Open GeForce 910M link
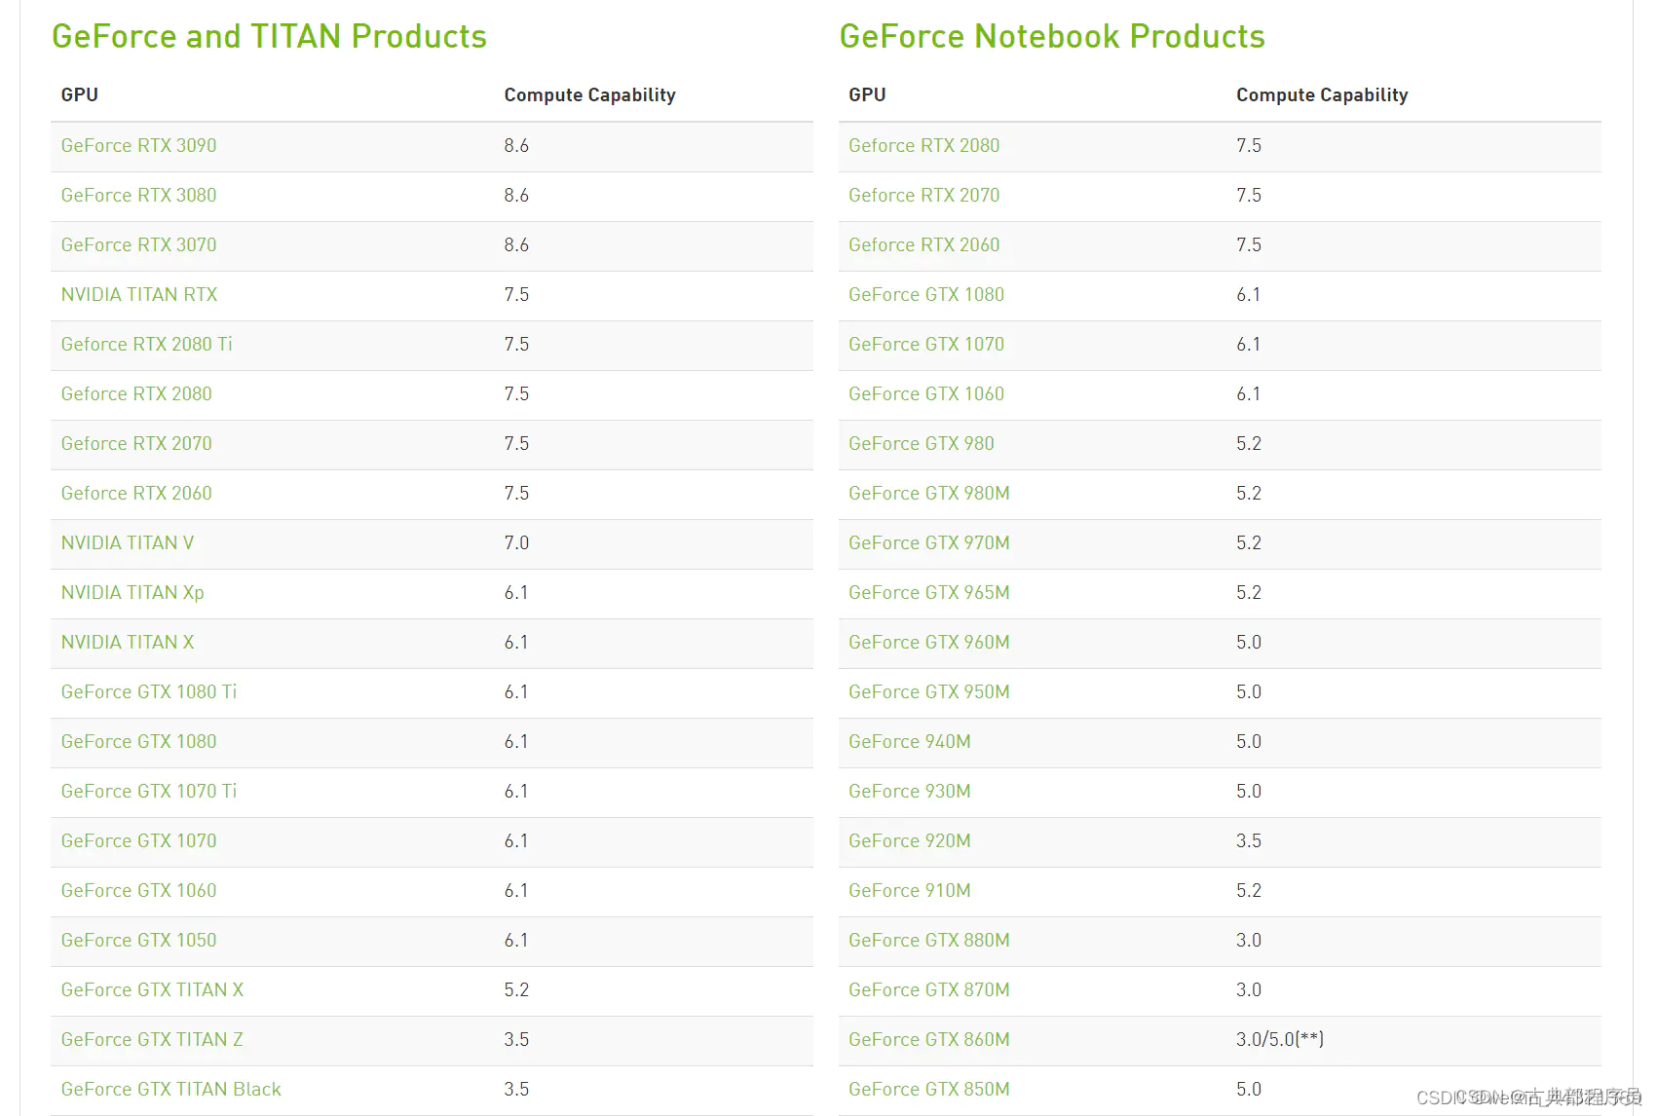The width and height of the screenshot is (1657, 1116). click(910, 891)
